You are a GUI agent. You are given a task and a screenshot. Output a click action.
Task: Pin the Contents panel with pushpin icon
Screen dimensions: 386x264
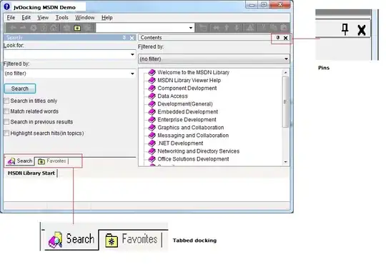point(278,38)
